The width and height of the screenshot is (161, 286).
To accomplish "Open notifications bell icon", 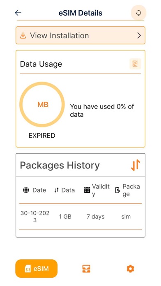I will (138, 13).
